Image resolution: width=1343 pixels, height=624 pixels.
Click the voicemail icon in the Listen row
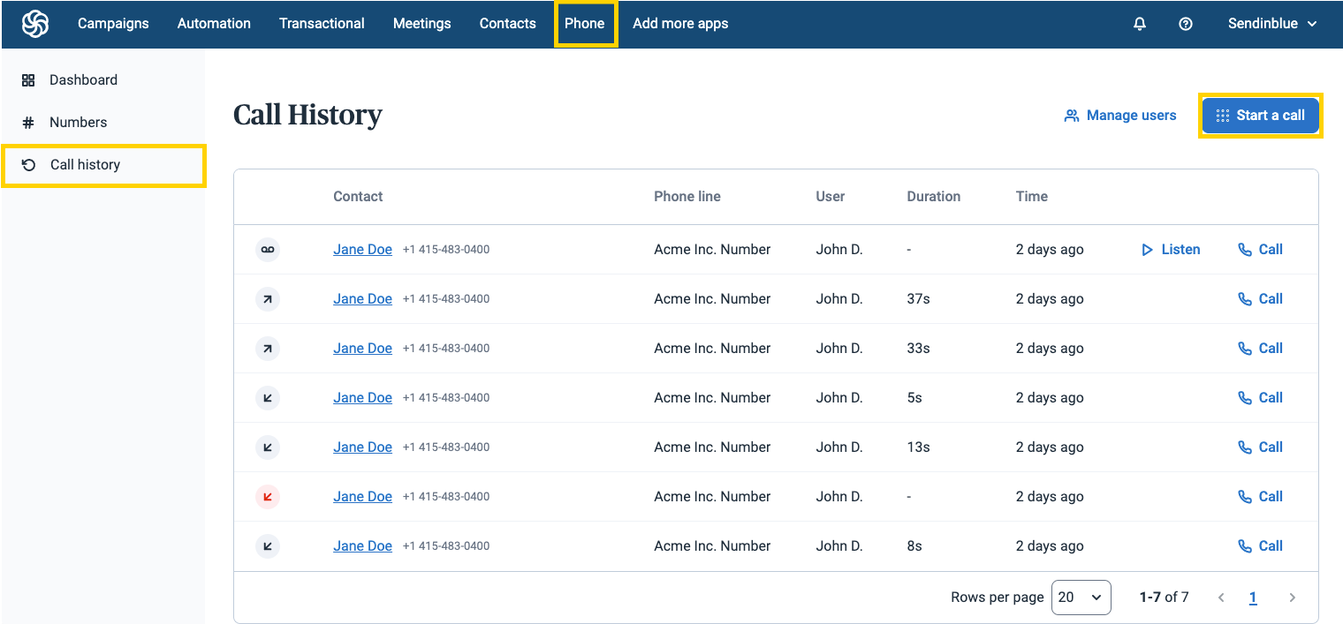point(268,250)
